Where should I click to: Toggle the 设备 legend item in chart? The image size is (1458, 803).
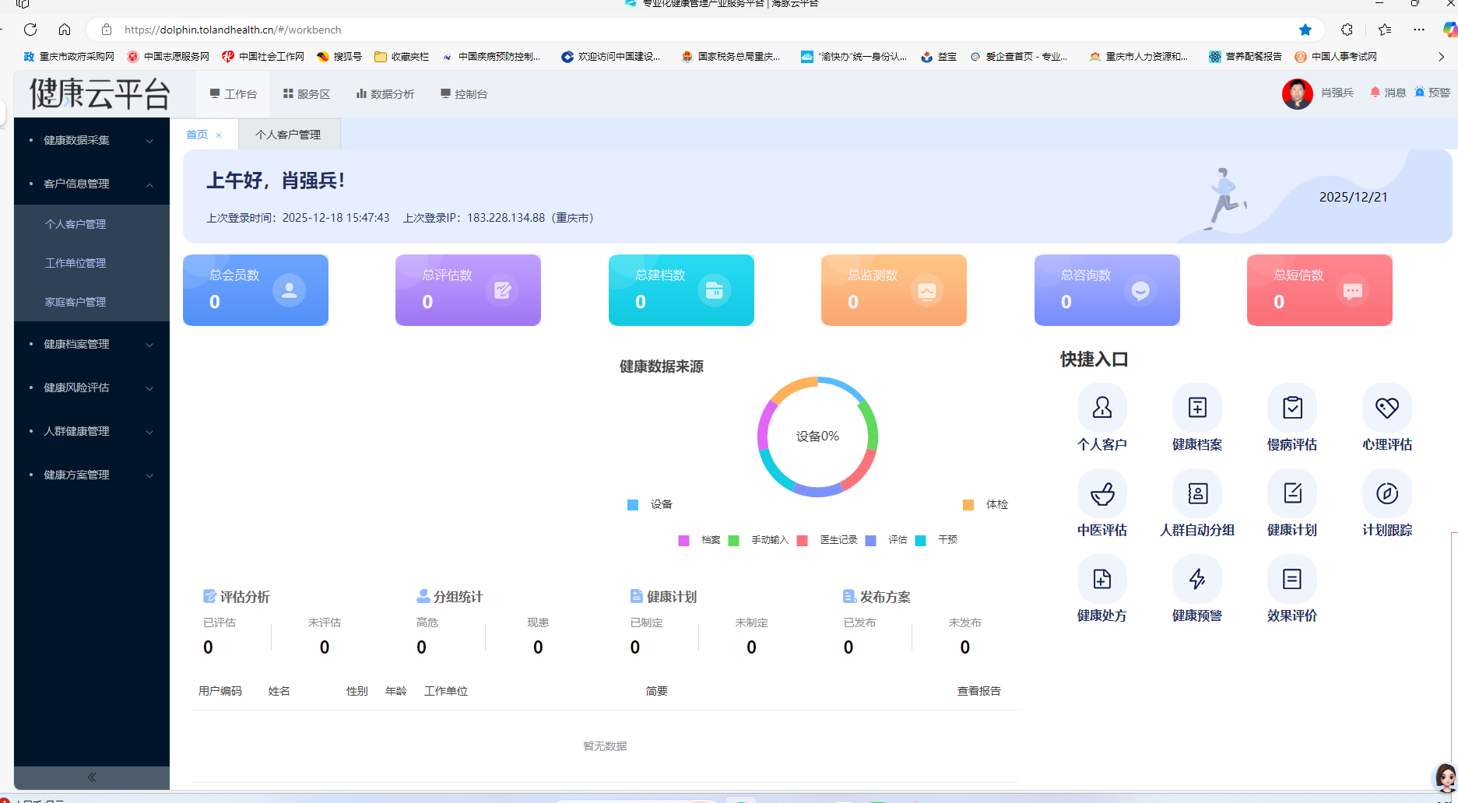tap(650, 505)
